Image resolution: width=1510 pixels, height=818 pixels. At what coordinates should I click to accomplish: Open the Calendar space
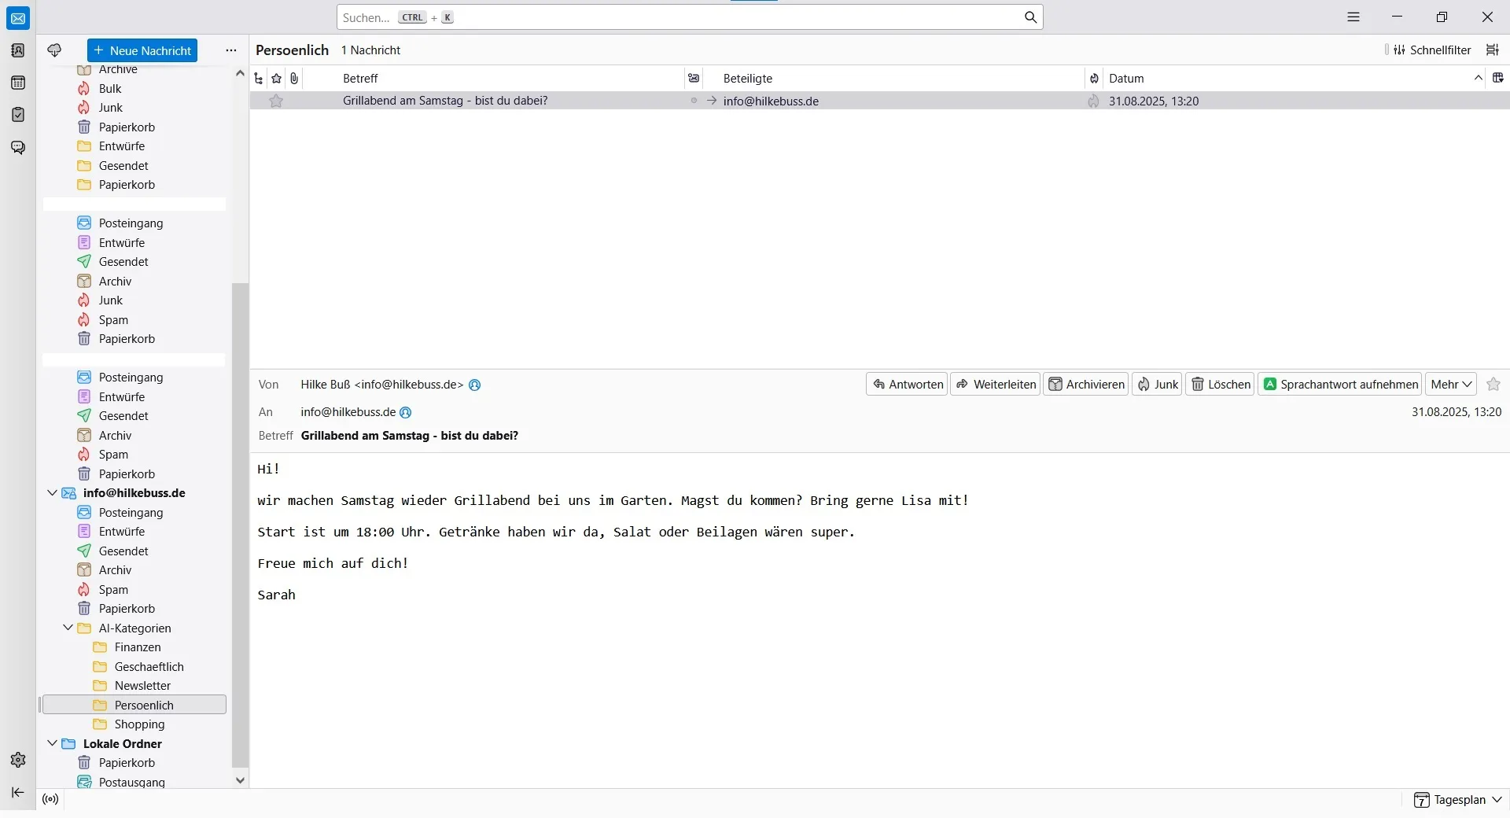18,83
